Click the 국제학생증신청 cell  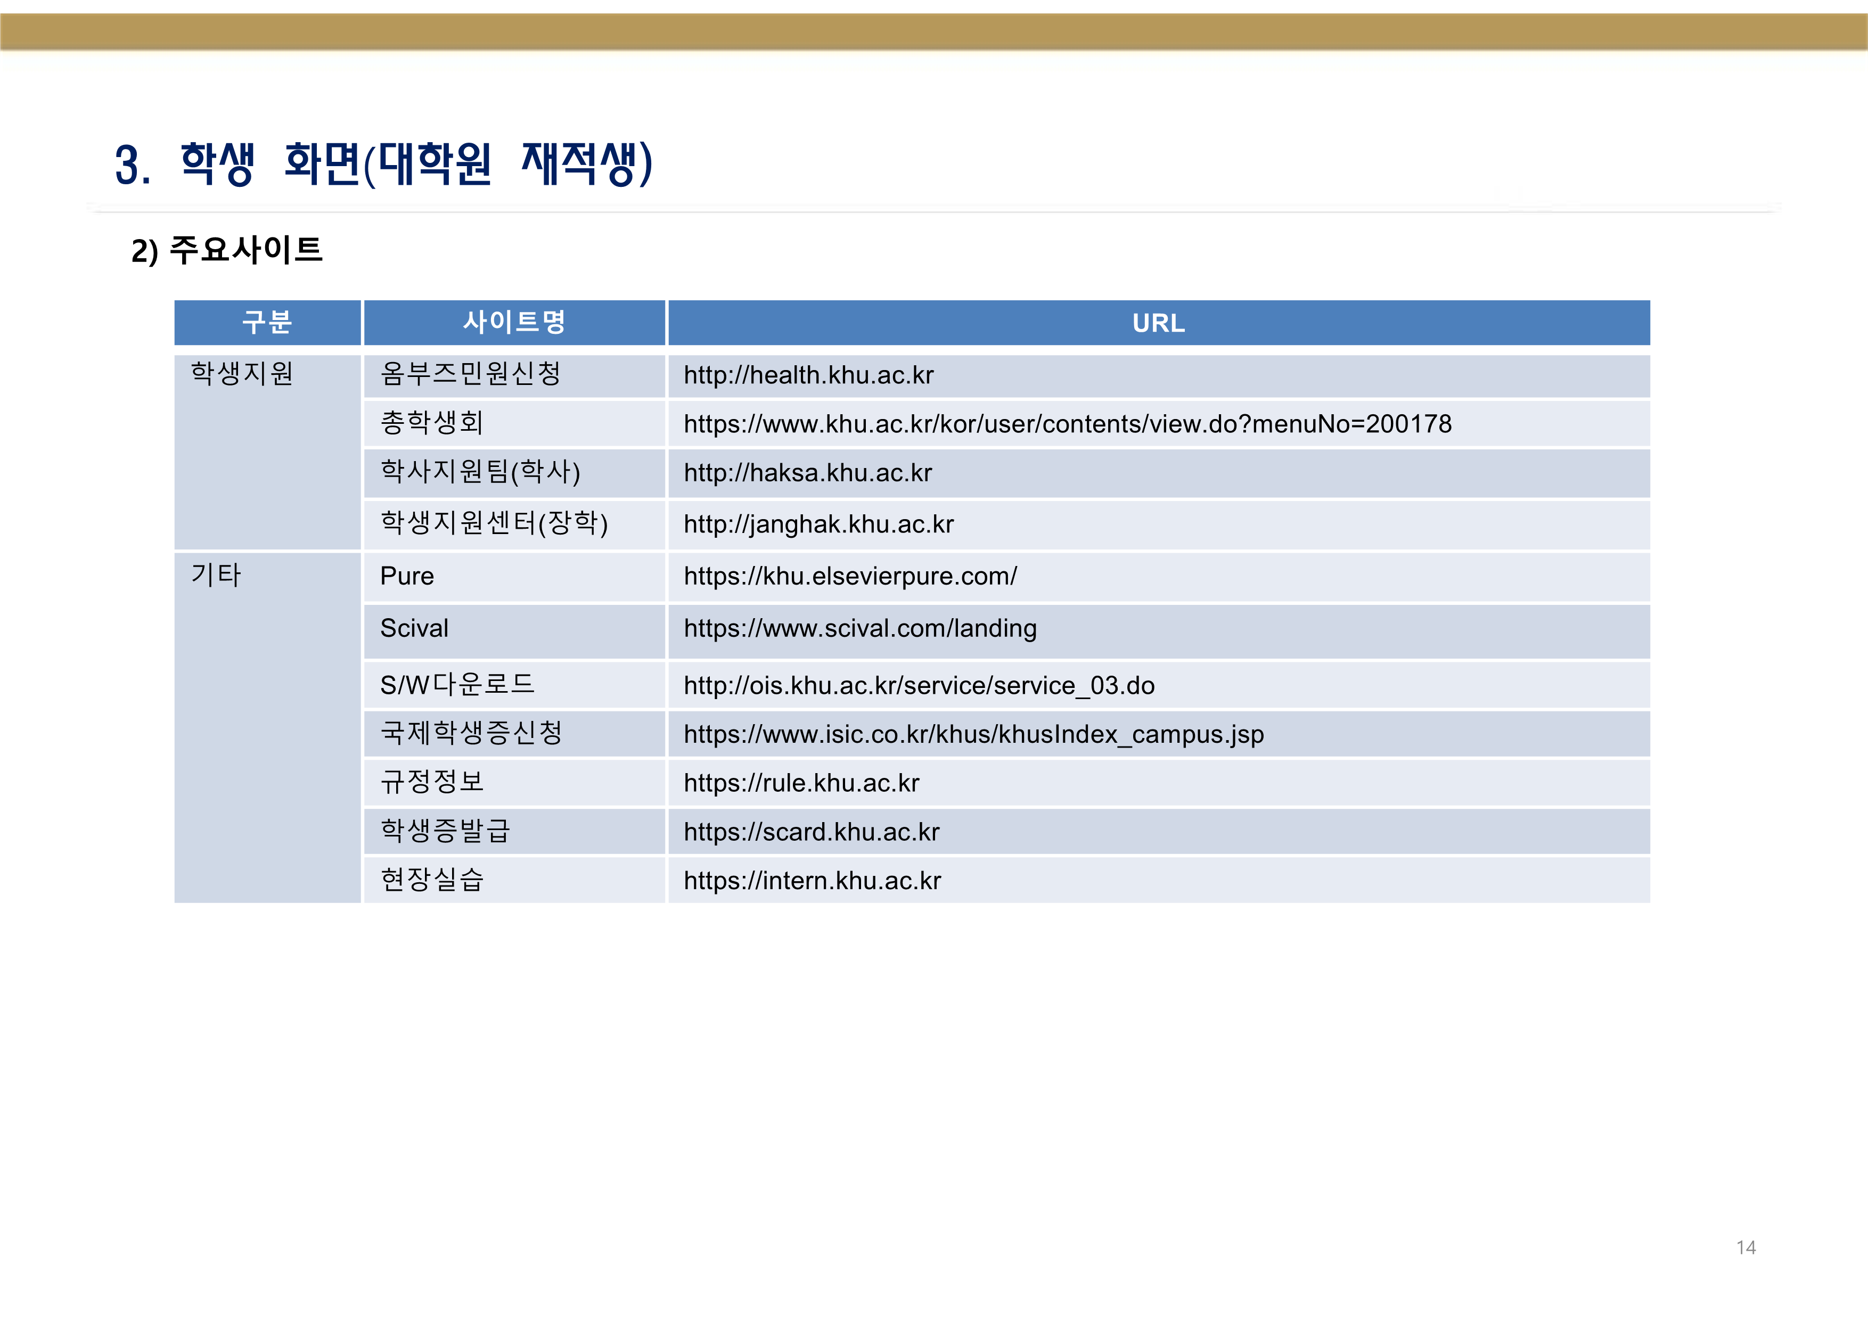click(x=514, y=734)
